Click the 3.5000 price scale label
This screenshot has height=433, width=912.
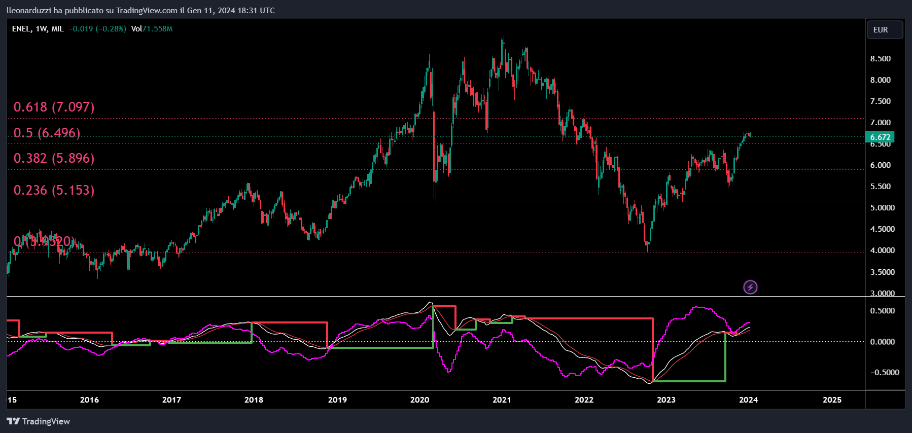(883, 272)
